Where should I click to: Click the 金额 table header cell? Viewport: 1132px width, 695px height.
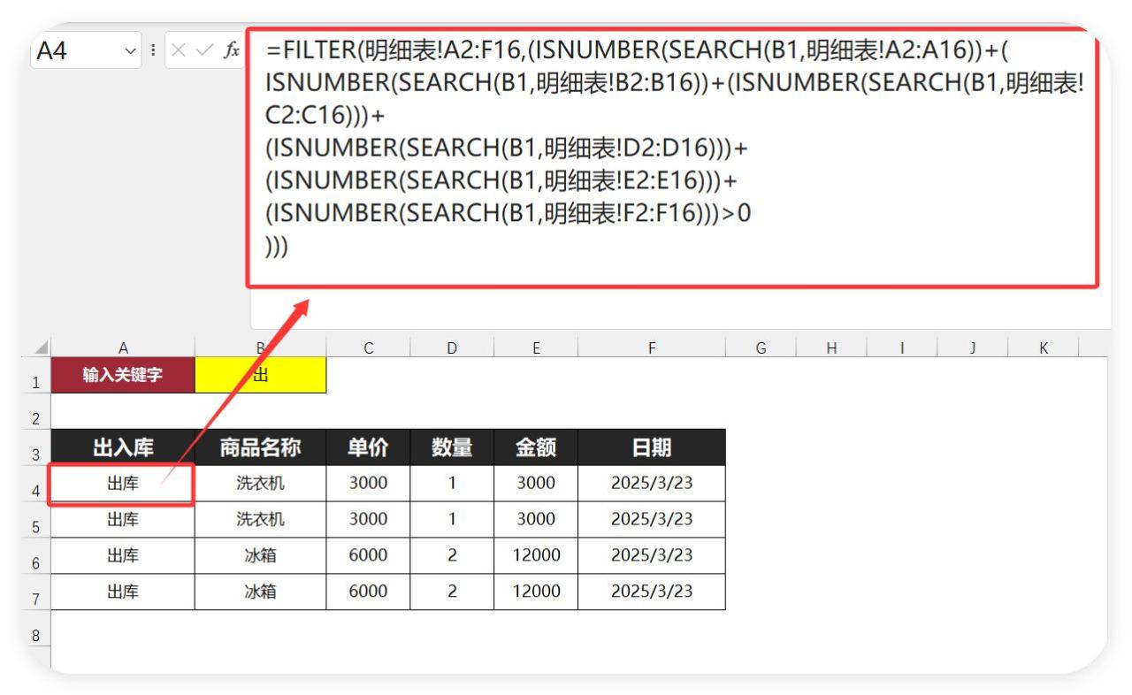point(536,447)
